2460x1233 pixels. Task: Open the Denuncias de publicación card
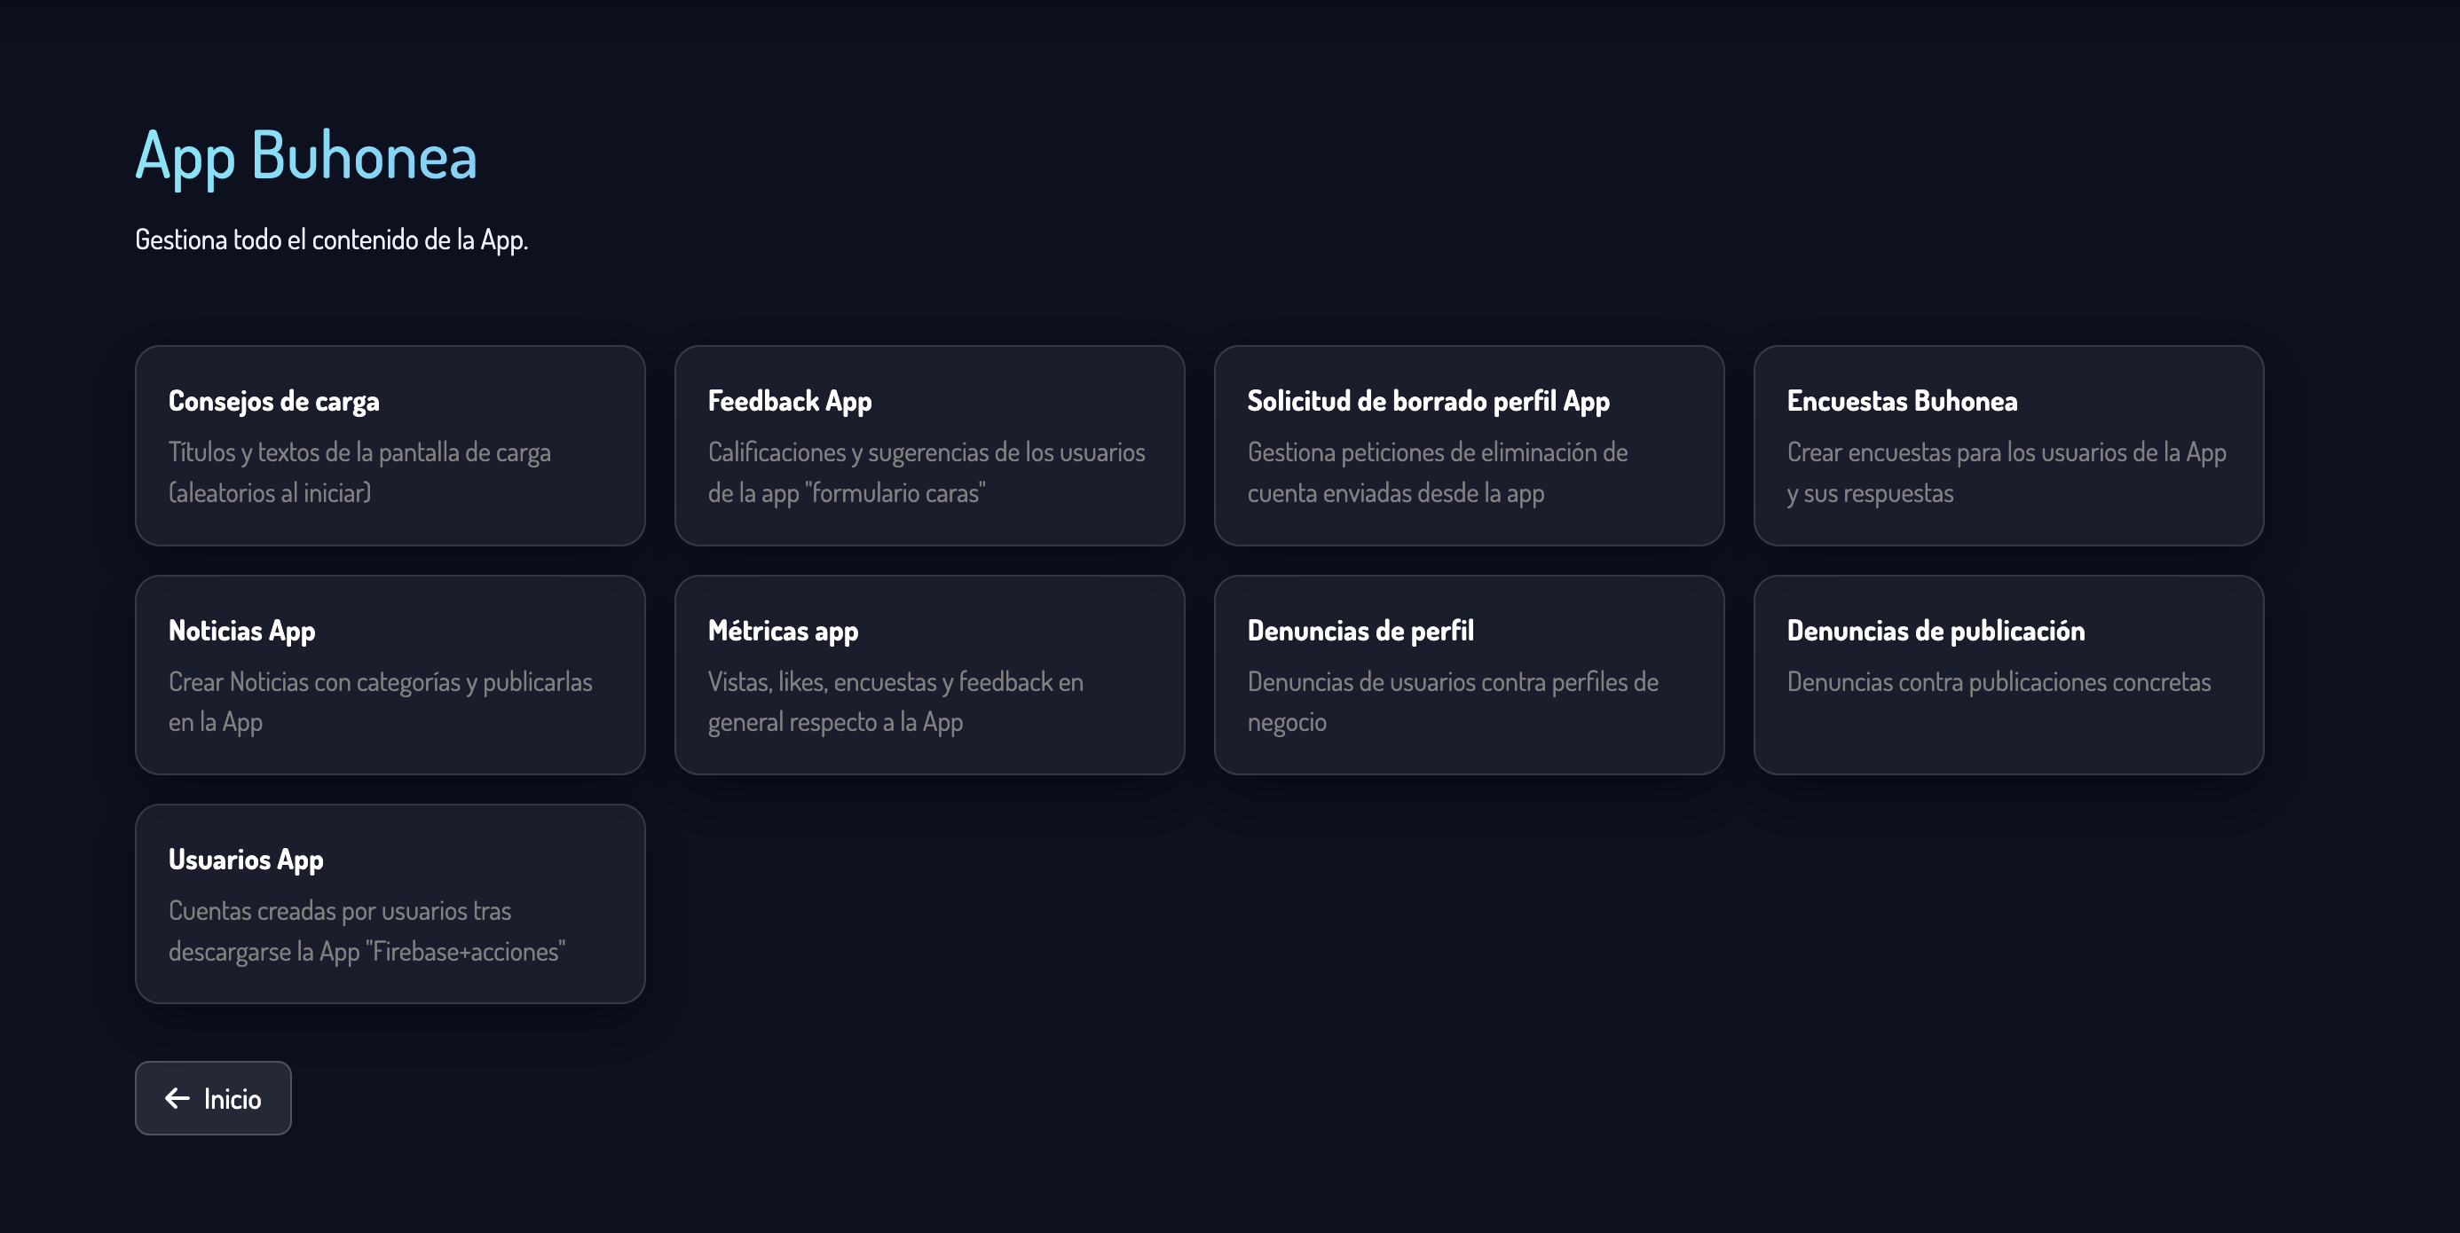[2008, 675]
